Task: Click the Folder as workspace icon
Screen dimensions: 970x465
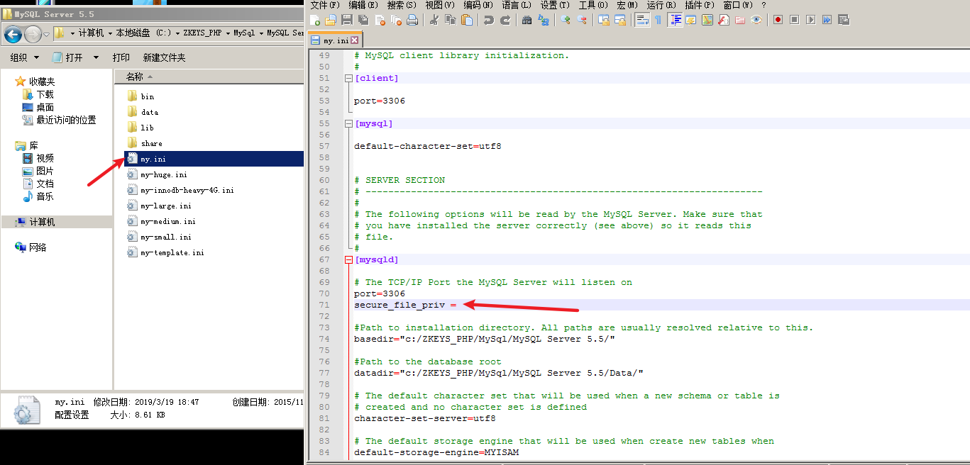Action: [740, 20]
